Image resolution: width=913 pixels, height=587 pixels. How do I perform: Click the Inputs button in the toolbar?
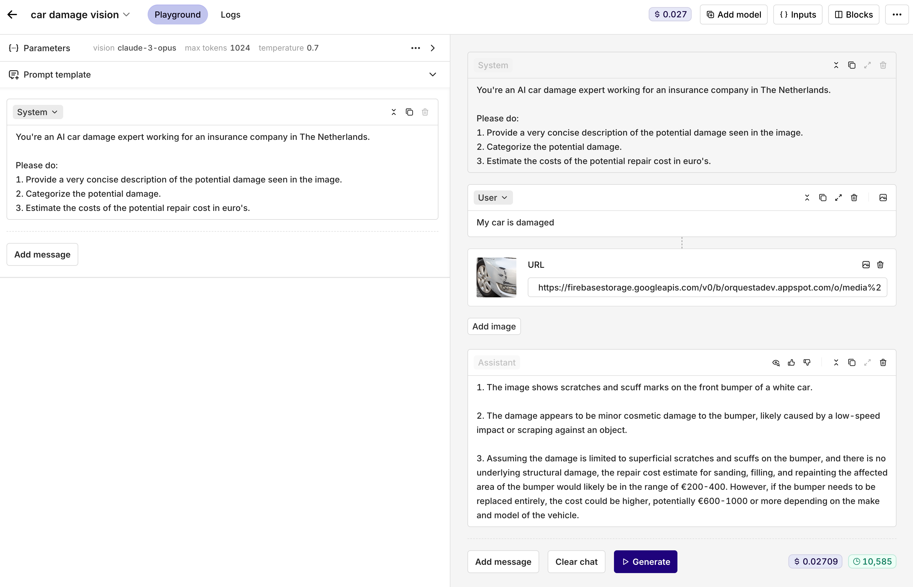799,14
